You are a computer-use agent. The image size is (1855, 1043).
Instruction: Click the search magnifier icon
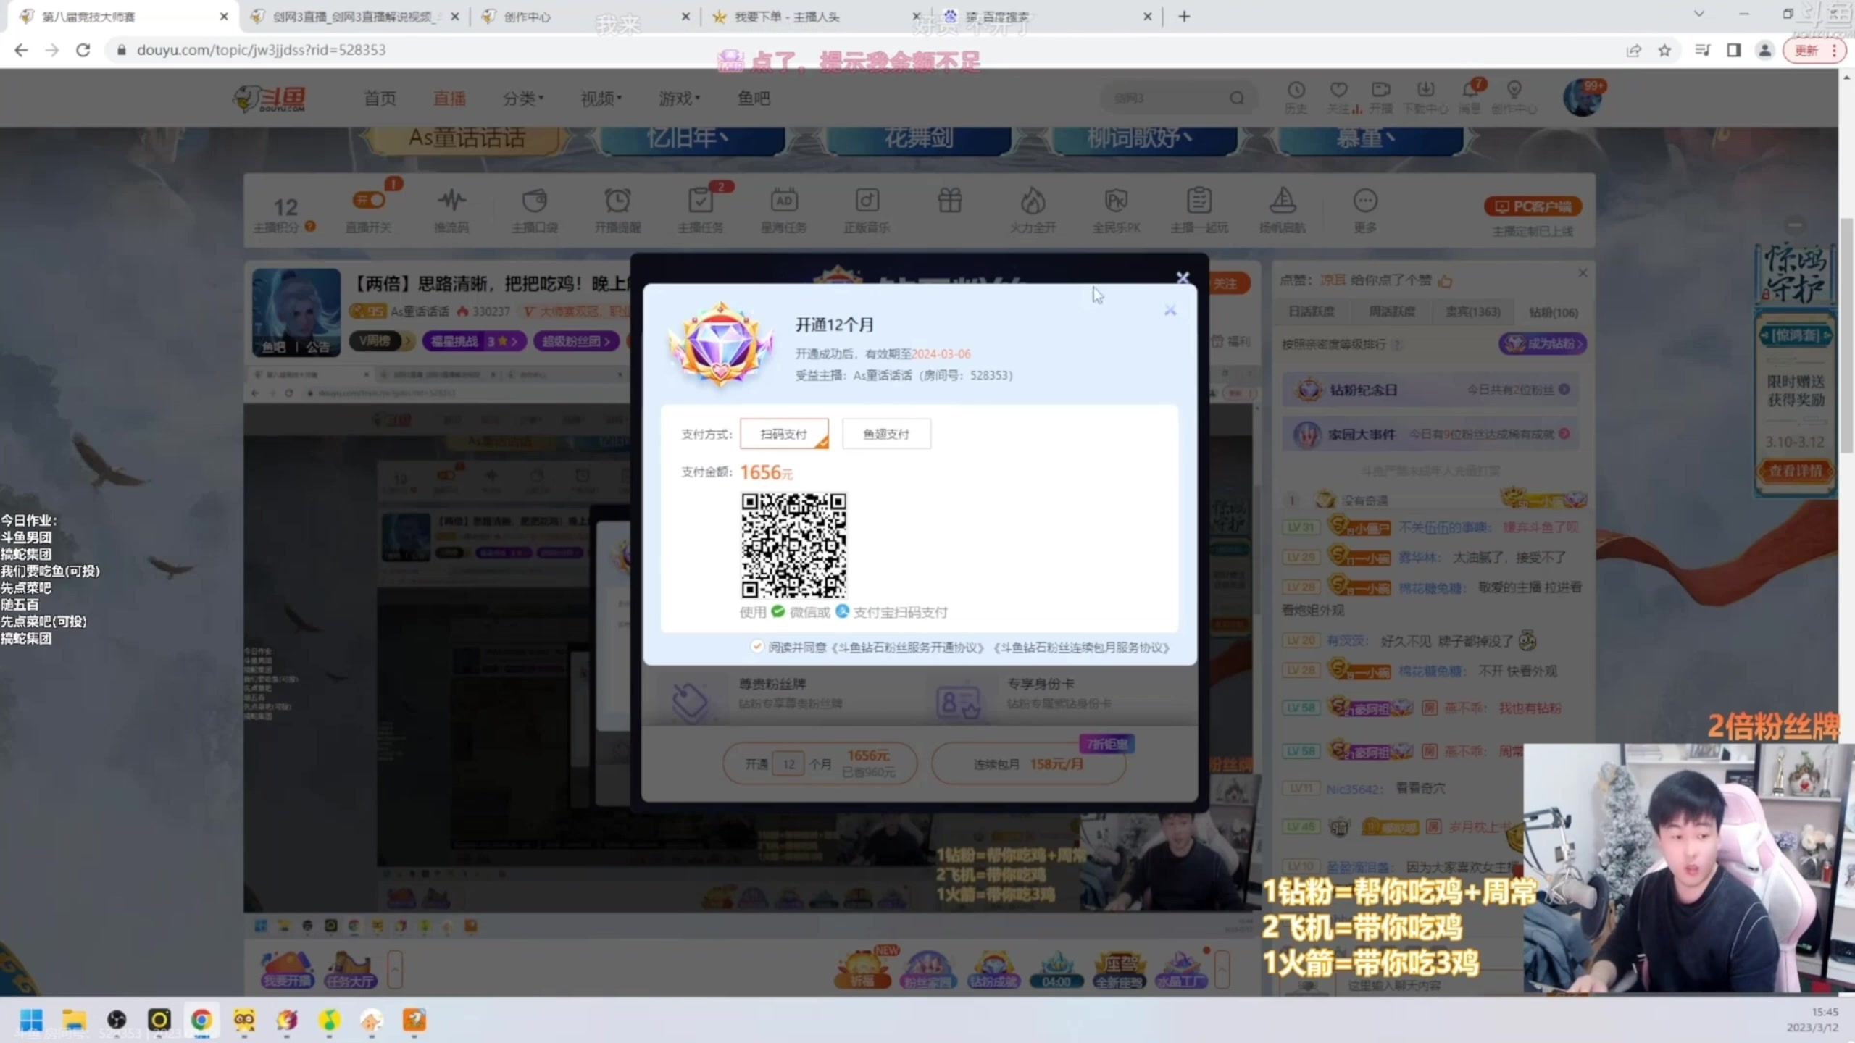tap(1237, 98)
